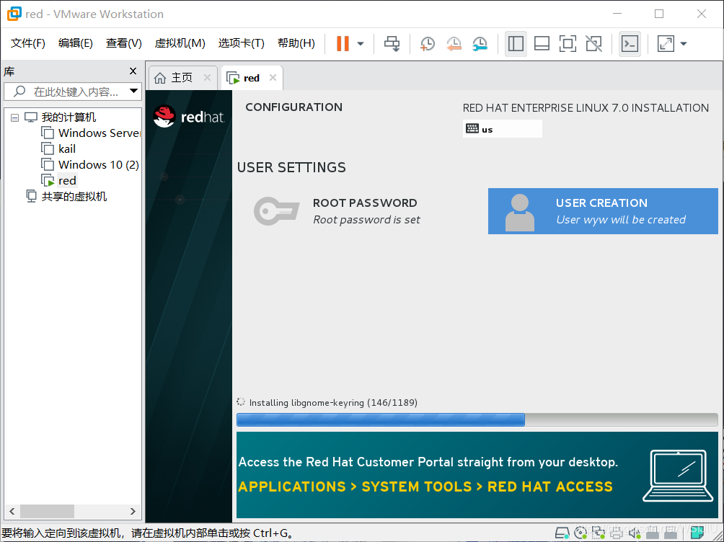Click the us keyboard layout indicator
The image size is (724, 542).
(x=503, y=129)
